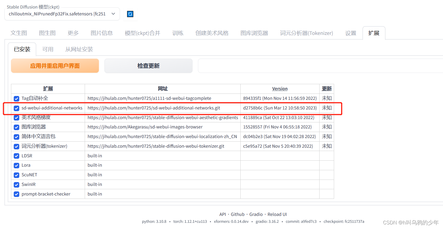Click the commit: a9fed7c3 footer text
This screenshot has width=443, height=228.
tap(301, 222)
